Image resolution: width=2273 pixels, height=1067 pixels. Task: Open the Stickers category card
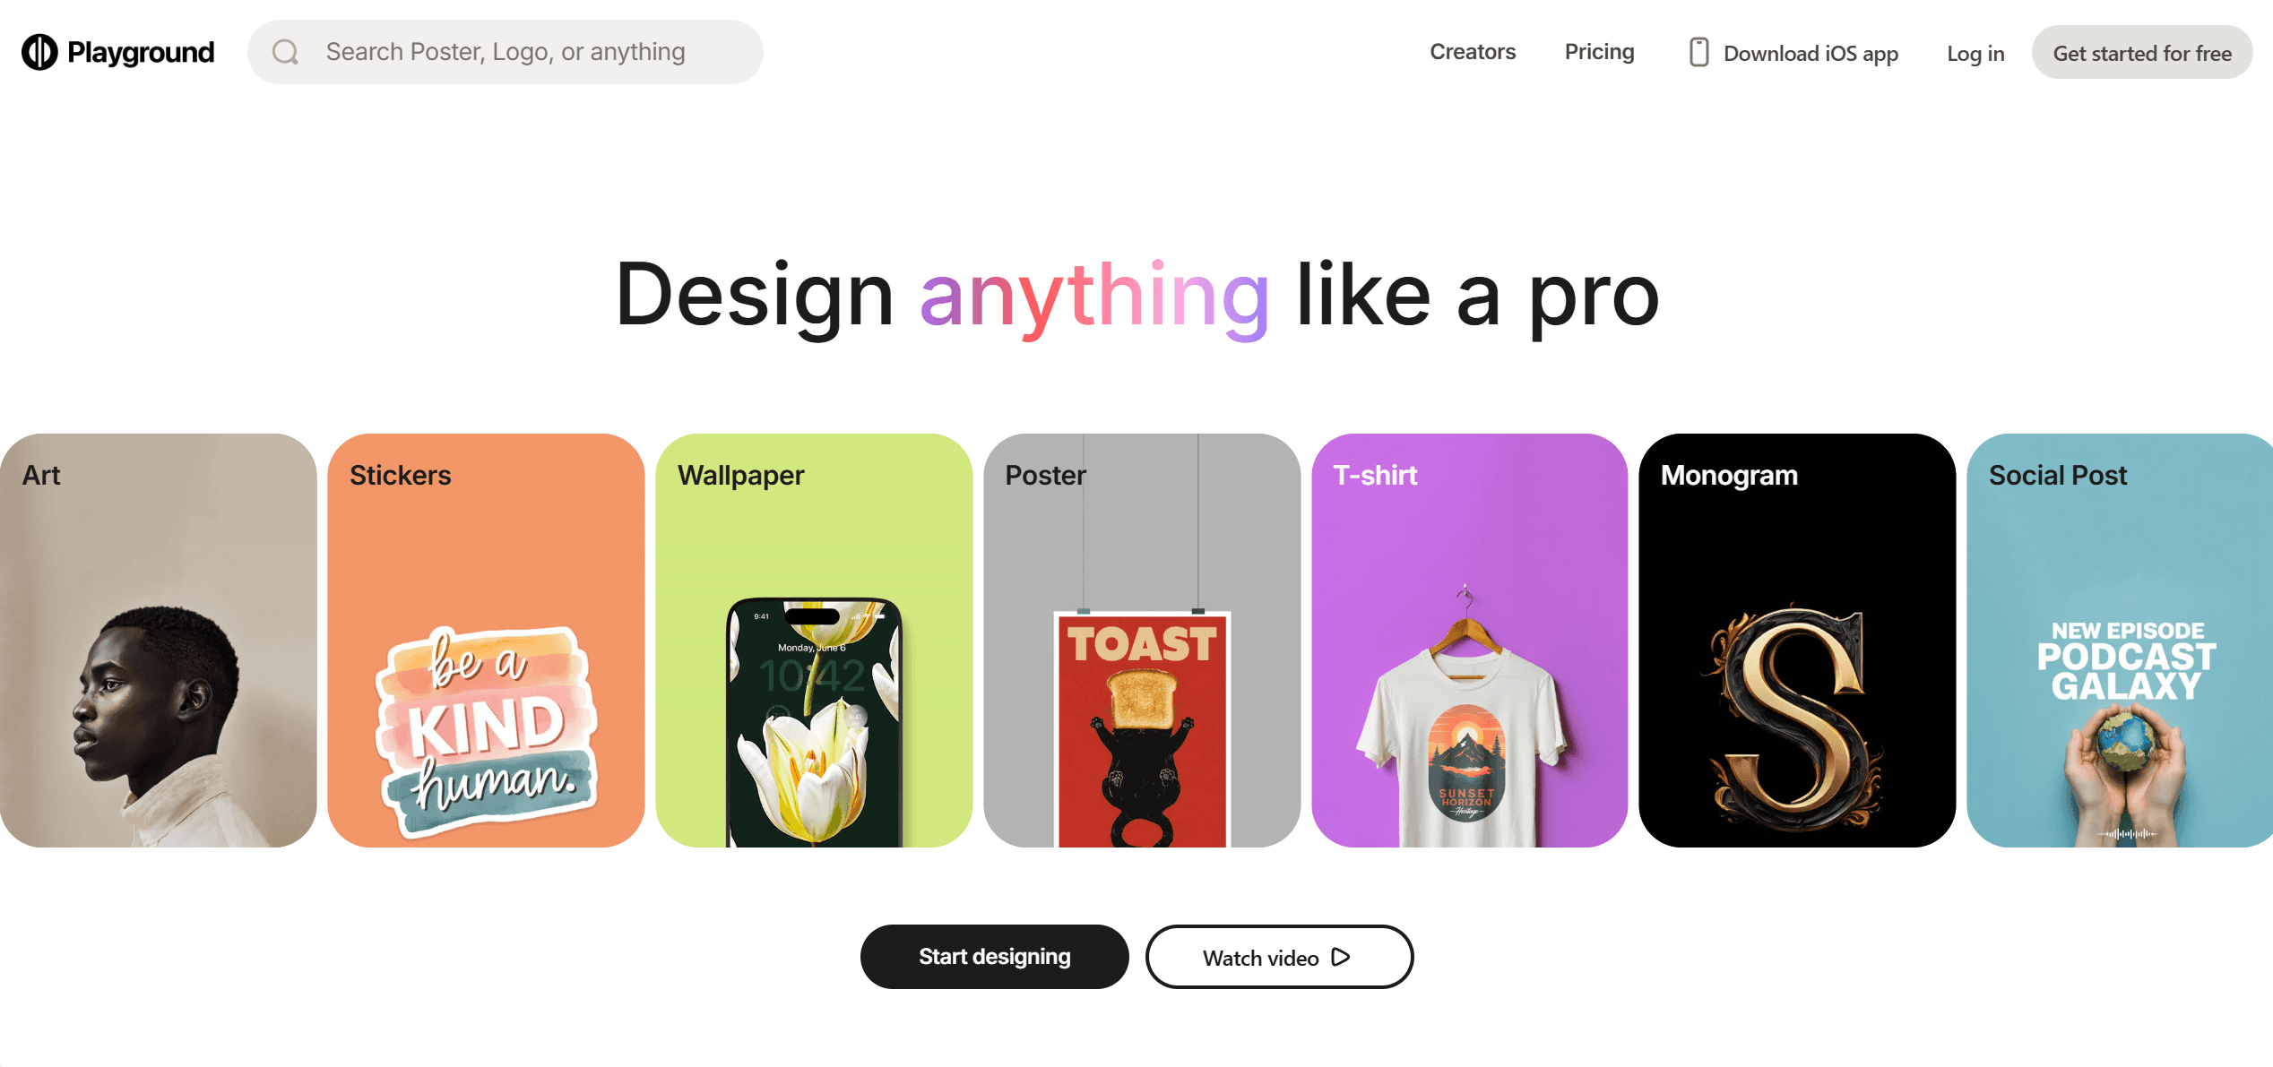(486, 641)
